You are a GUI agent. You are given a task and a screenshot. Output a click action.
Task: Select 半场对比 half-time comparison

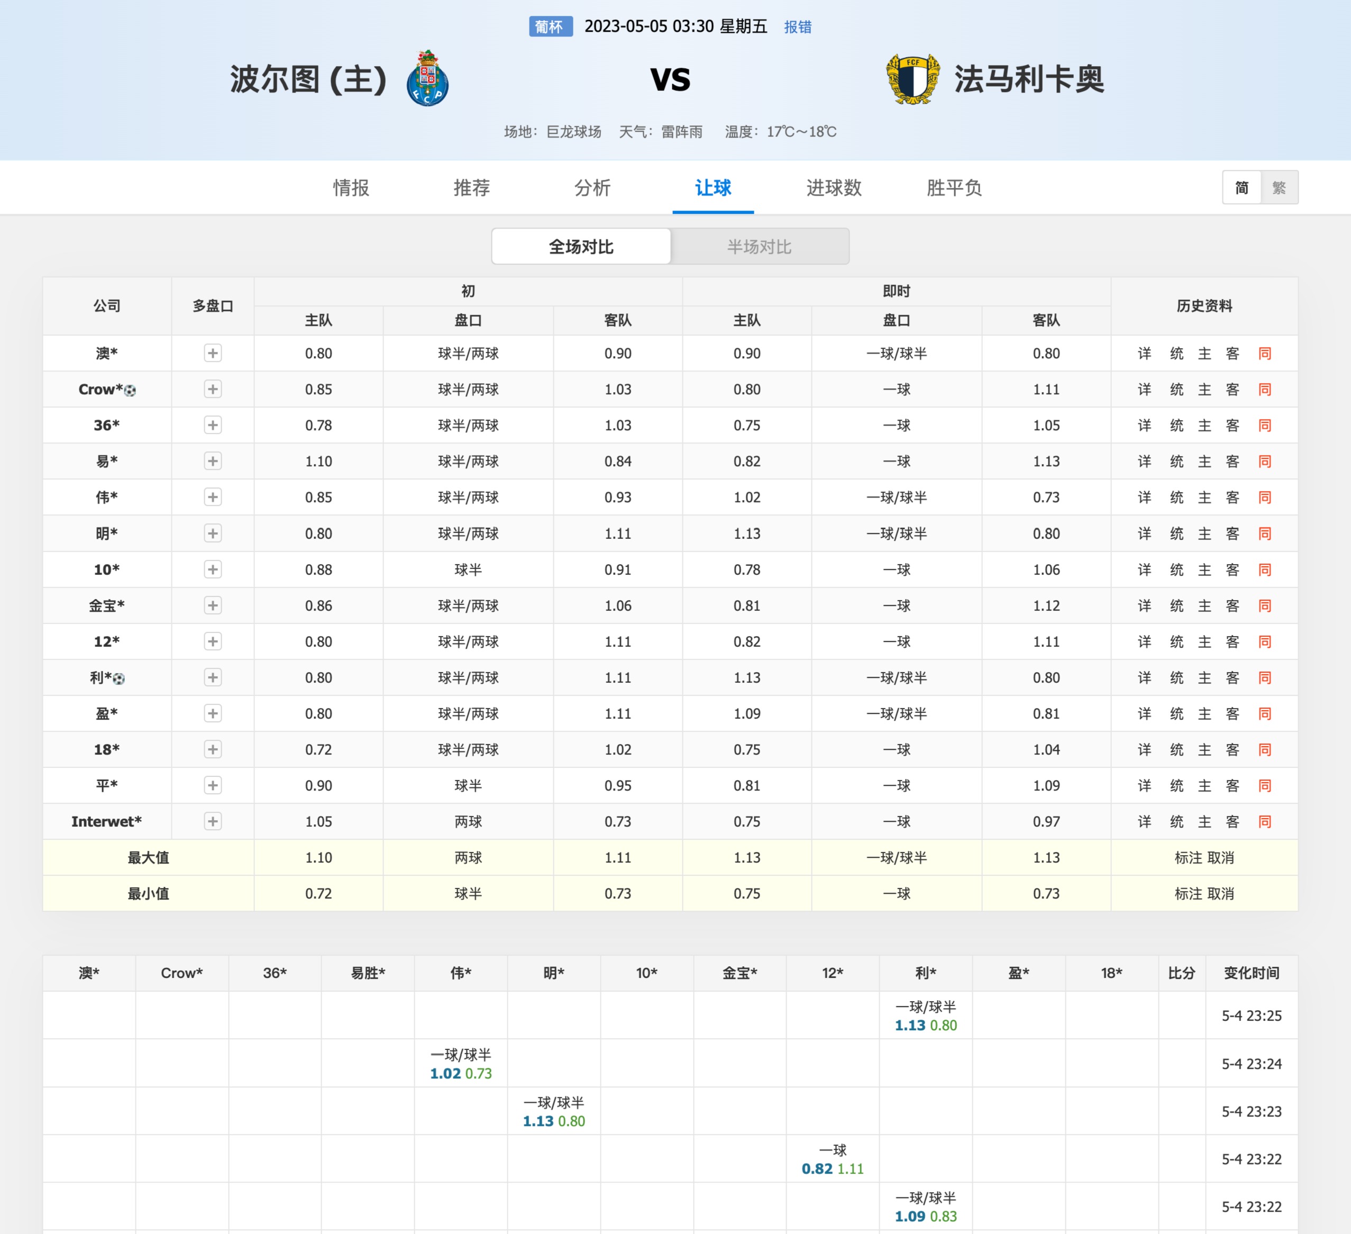[759, 247]
